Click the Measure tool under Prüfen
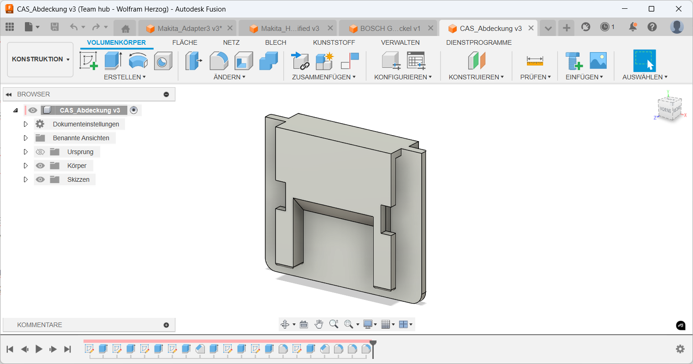 tap(535, 60)
